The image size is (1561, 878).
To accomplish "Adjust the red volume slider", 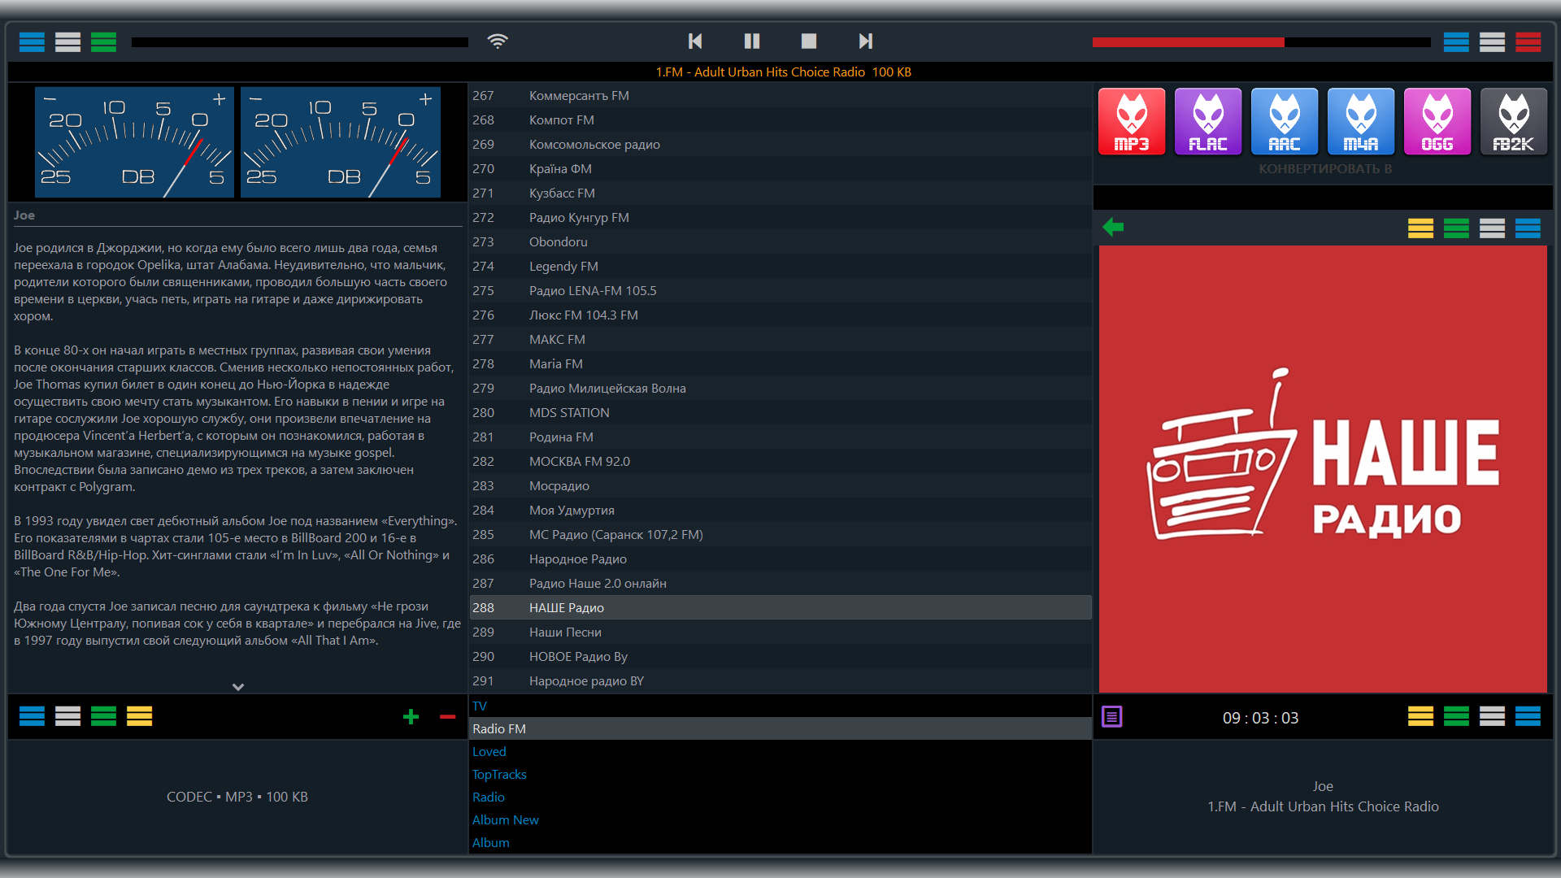I will [1260, 42].
